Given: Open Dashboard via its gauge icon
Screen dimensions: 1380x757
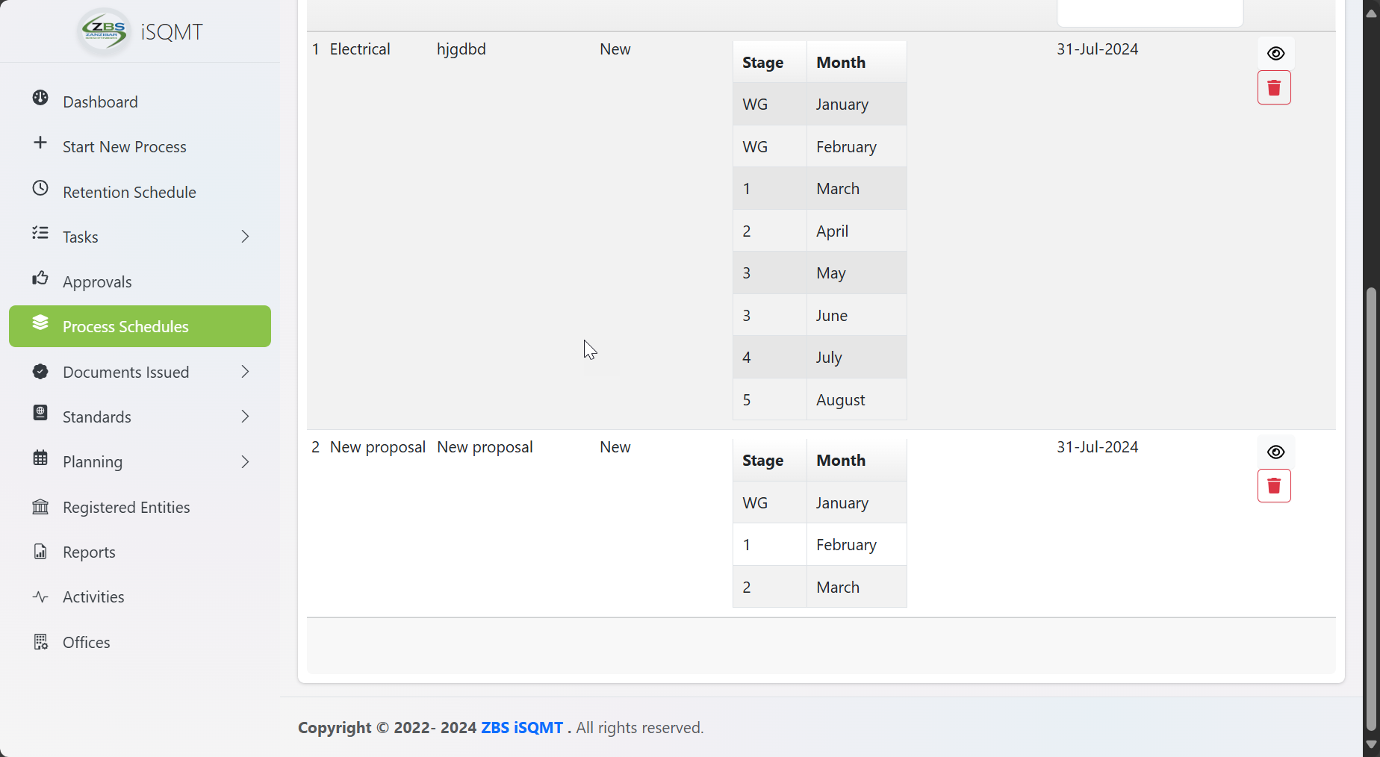Looking at the screenshot, I should pyautogui.click(x=40, y=99).
